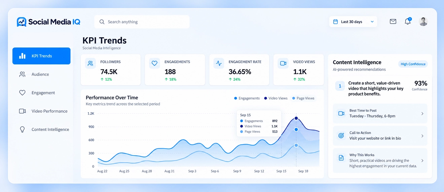Click the Social Media IQ brand name
444x192 pixels.
(54, 22)
